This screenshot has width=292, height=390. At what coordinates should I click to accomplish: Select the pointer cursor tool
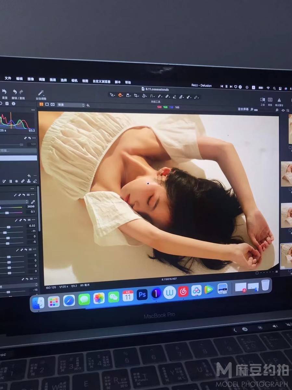pos(112,95)
